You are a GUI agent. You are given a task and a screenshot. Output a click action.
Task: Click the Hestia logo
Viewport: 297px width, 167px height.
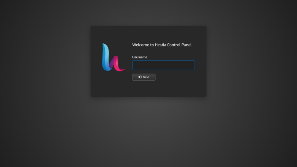click(113, 57)
